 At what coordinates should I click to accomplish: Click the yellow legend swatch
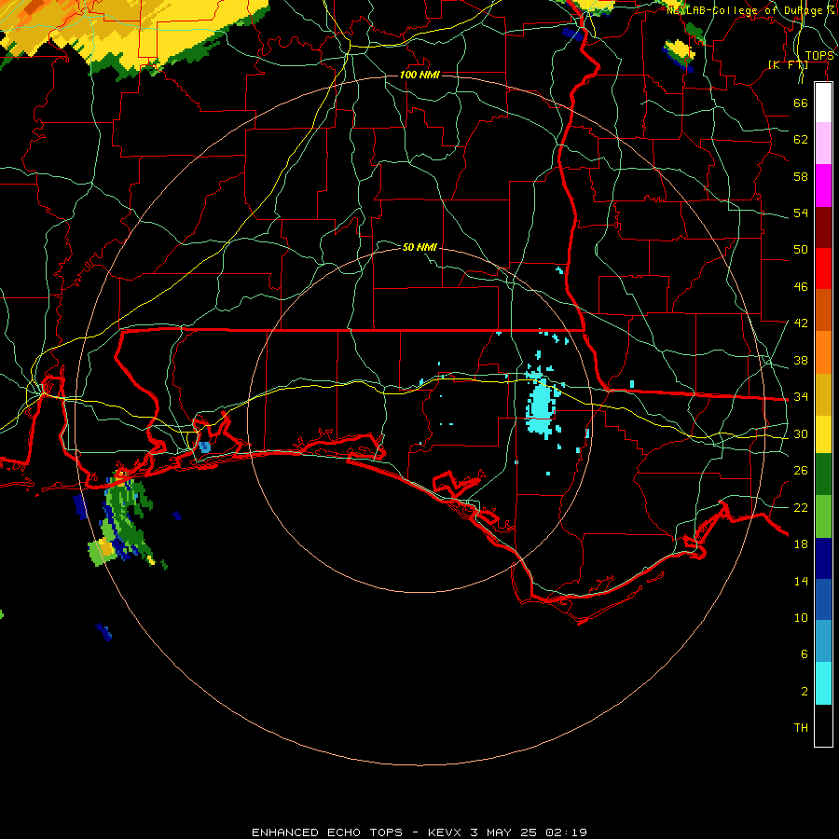tap(823, 434)
